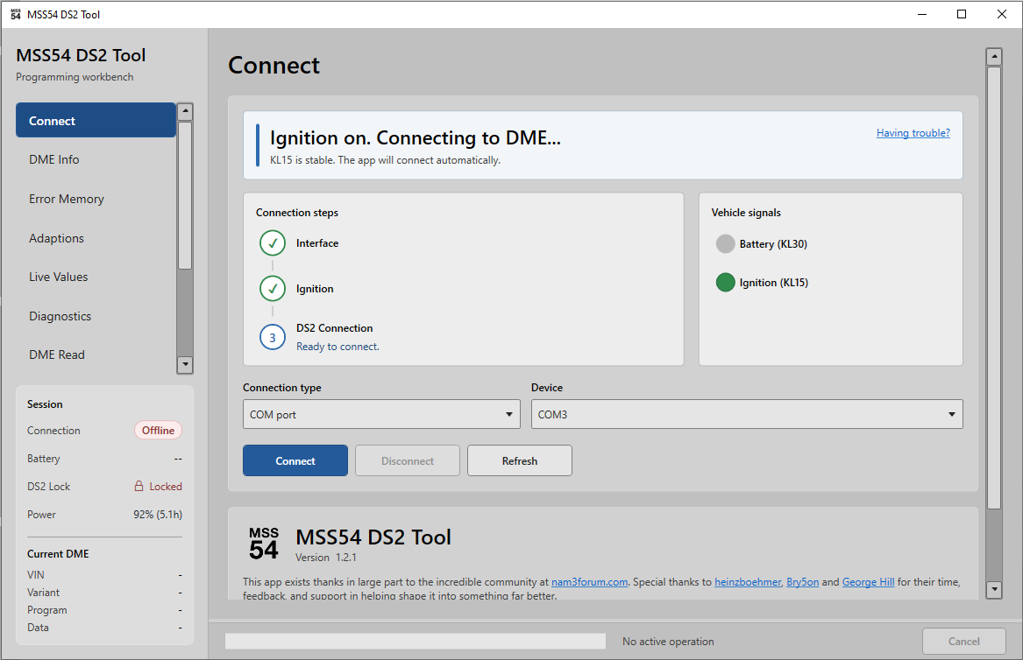Click the Power 92% (5.1h) value
This screenshot has width=1023, height=660.
(158, 514)
